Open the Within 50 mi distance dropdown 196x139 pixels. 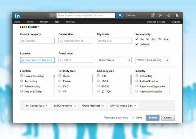(x=153, y=60)
